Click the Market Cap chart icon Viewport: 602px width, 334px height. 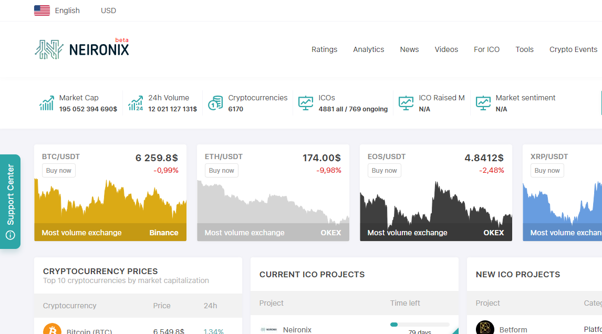coord(46,103)
